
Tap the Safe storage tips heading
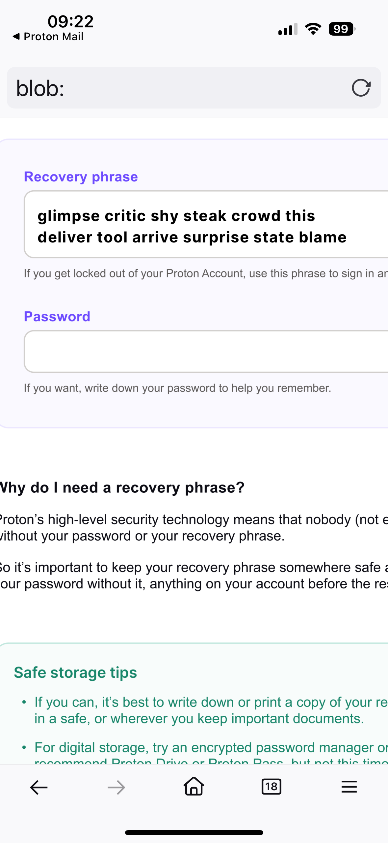coord(75,672)
